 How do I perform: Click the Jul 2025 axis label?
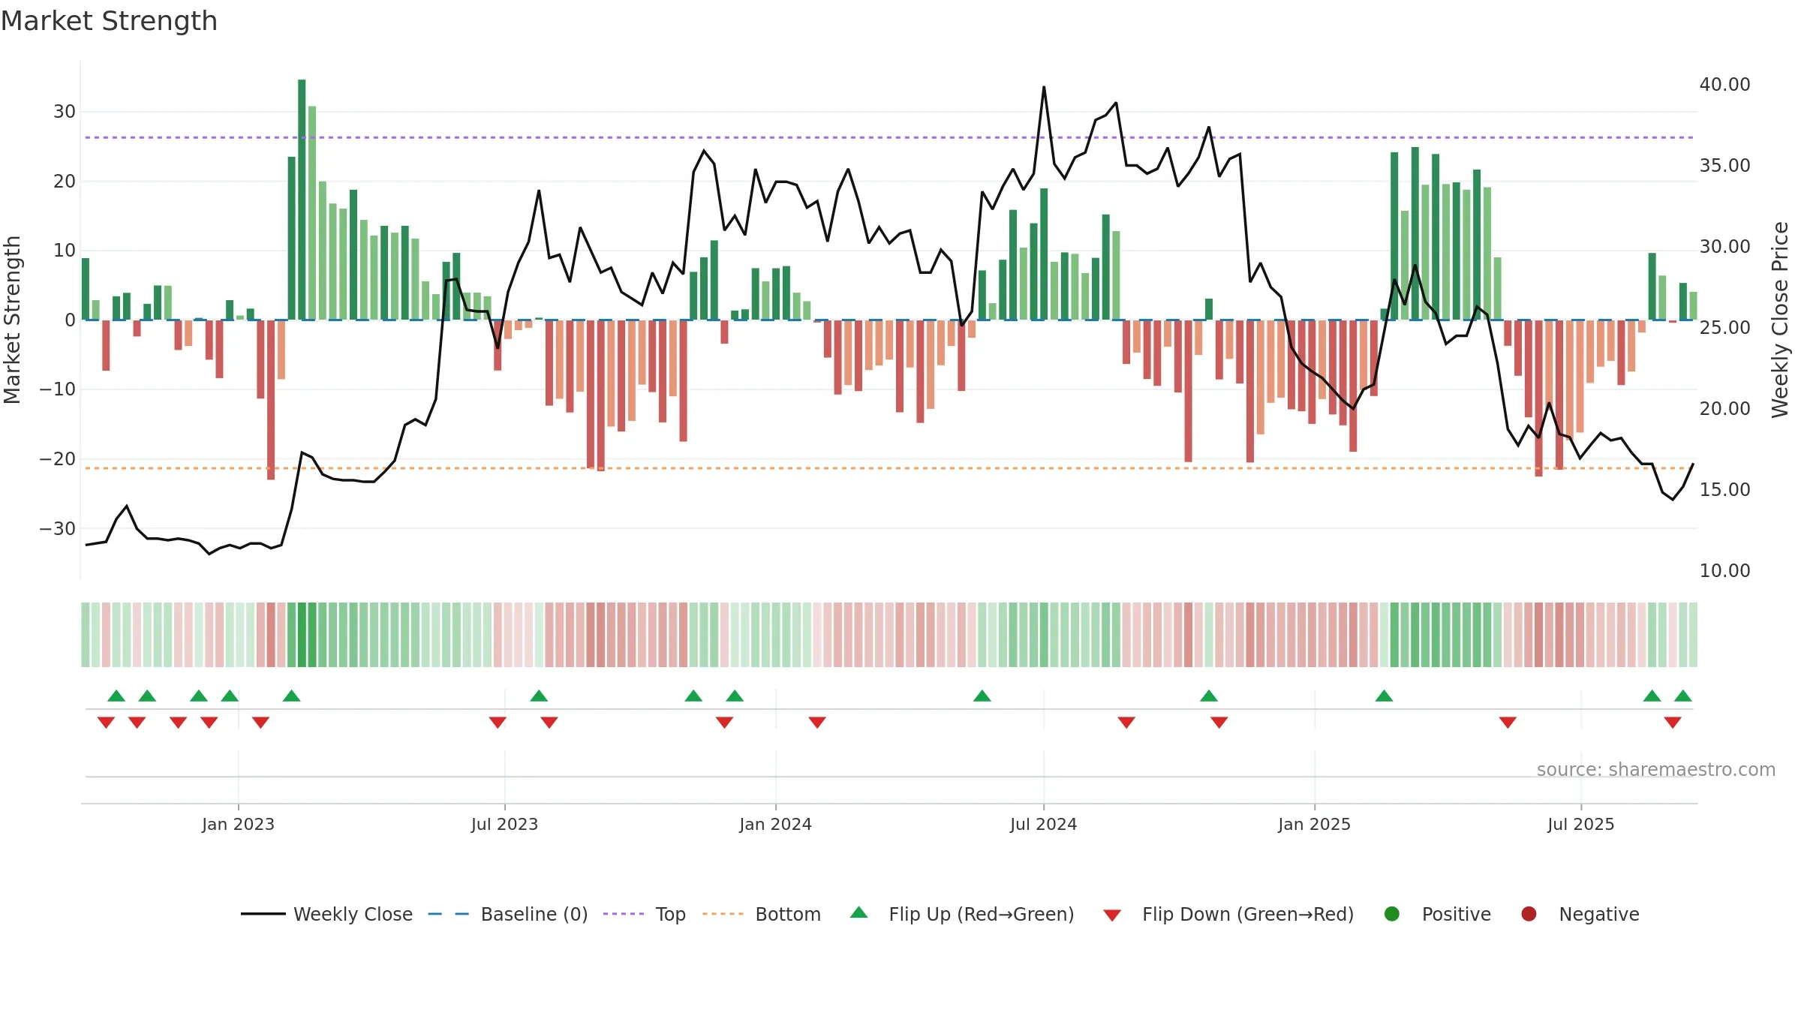pos(1581,824)
